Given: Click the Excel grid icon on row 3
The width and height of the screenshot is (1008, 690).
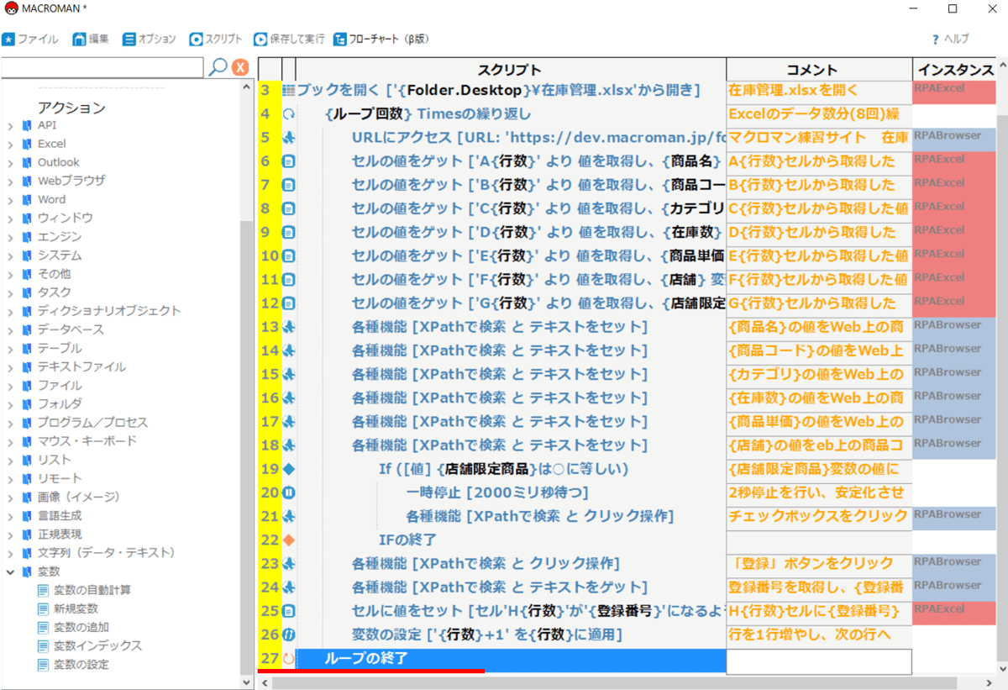Looking at the screenshot, I should tap(289, 91).
